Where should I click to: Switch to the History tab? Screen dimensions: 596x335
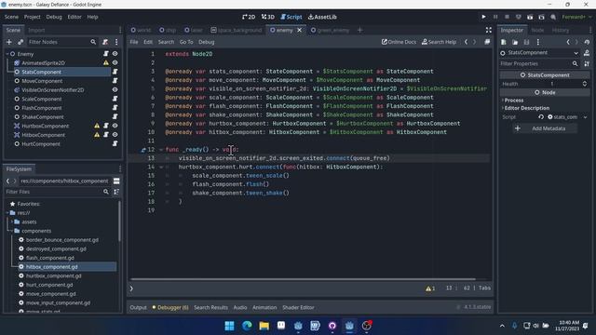click(x=561, y=30)
